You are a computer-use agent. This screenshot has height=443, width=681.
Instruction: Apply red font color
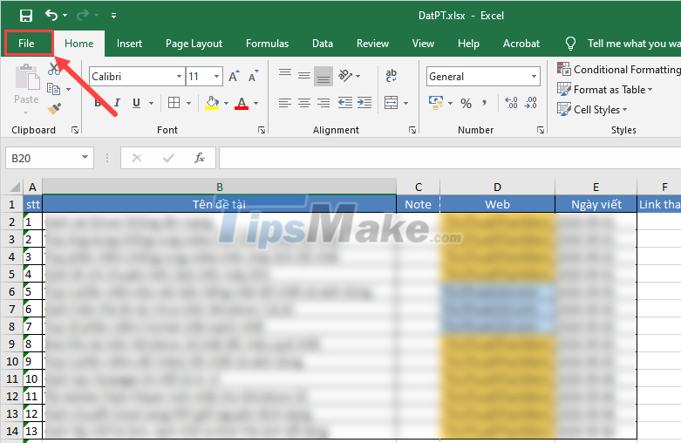[242, 103]
